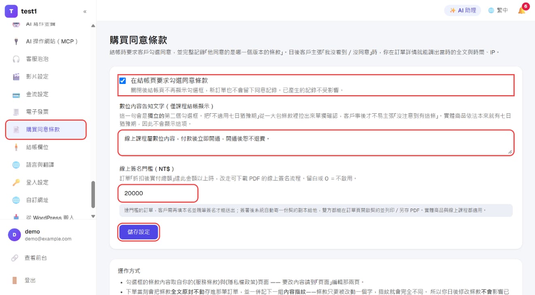Click the 購買同意條款 page title

pos(138,40)
